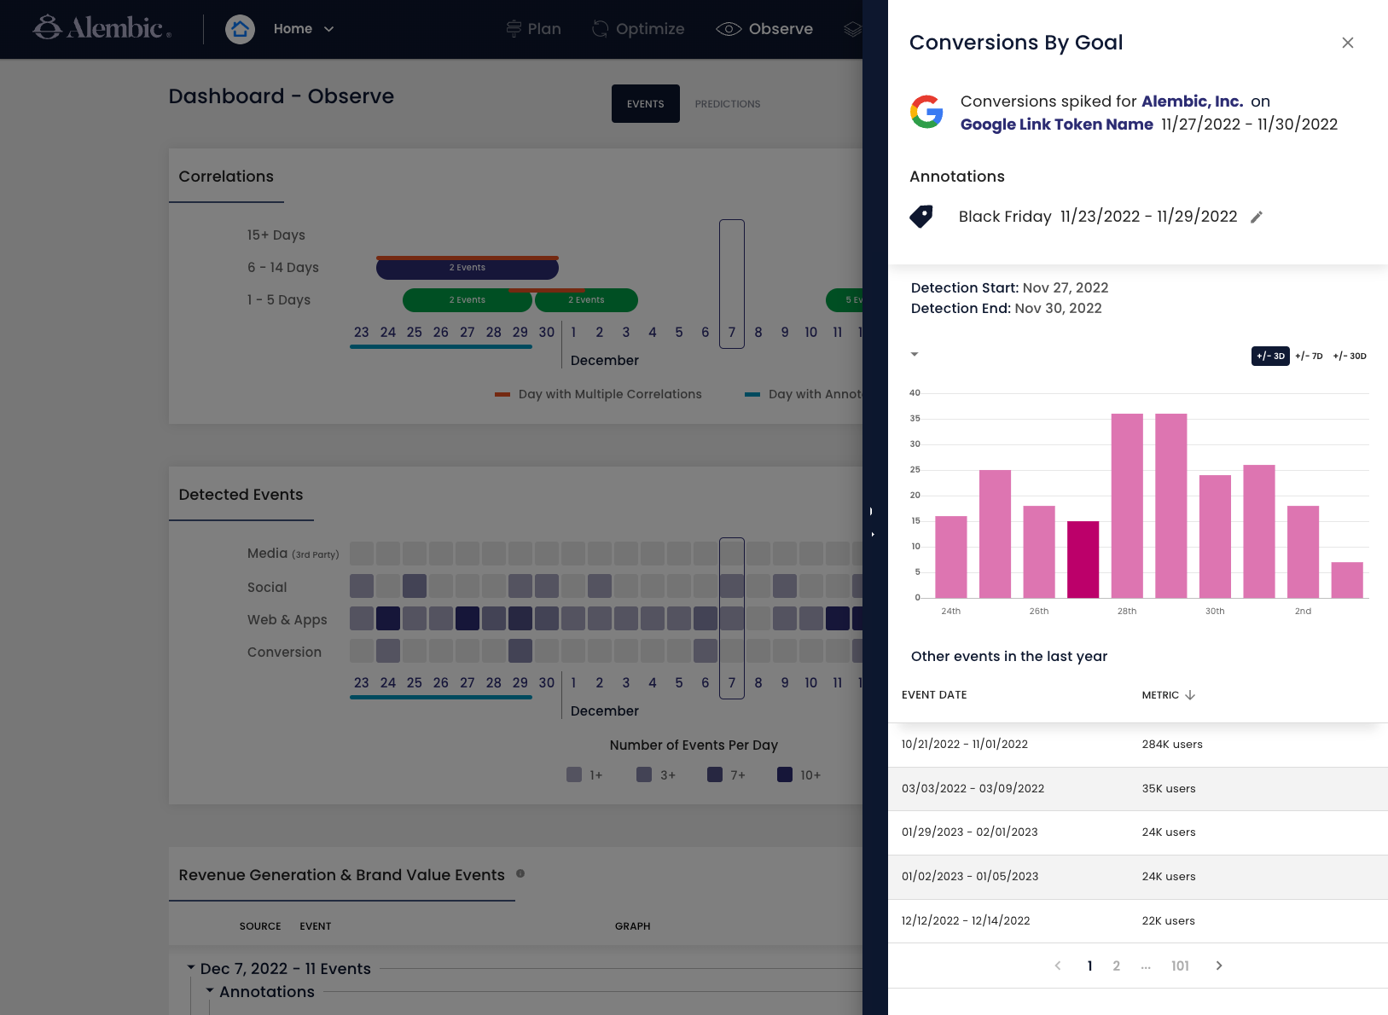Open the Home dropdown chevron
Screen dimensions: 1388x1015
329,29
